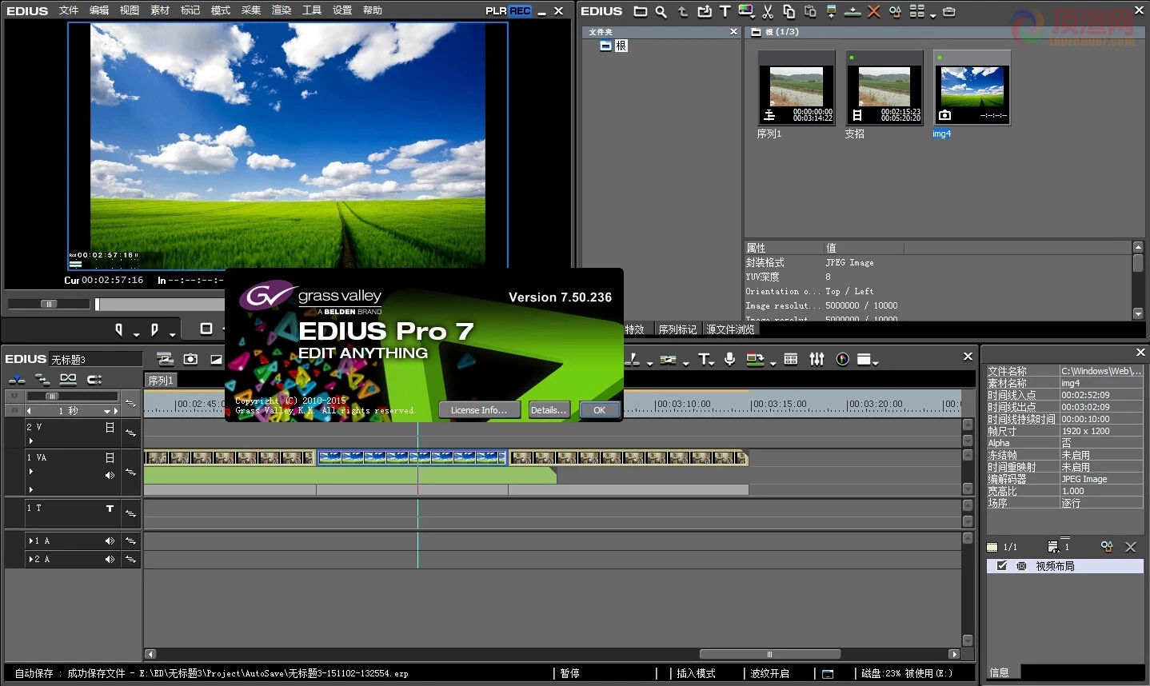Viewport: 1150px width, 686px height.
Task: Open the title tool dropdown arrow
Action: click(713, 363)
